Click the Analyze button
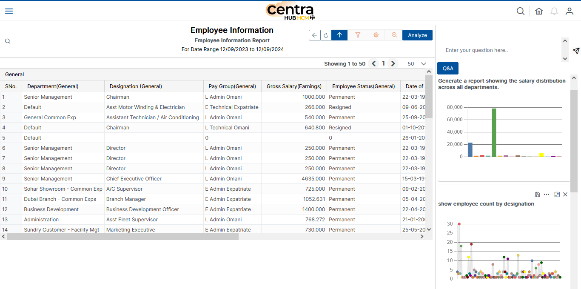 click(417, 35)
